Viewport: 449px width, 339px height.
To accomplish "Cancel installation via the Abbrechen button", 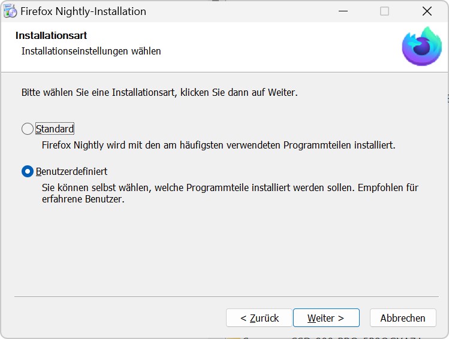I will tap(403, 318).
